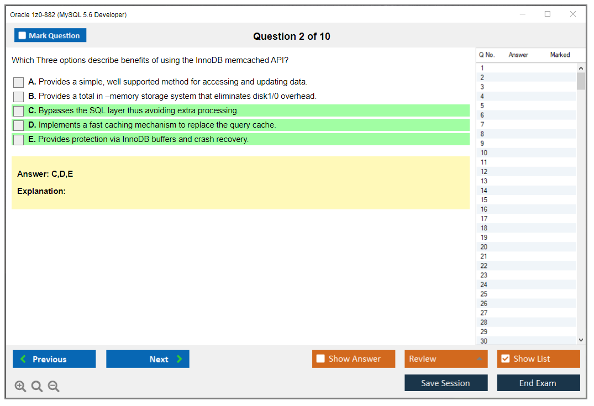Click the down arrow on the question list scrollbar
Screen dimensions: 594x406
[581, 340]
